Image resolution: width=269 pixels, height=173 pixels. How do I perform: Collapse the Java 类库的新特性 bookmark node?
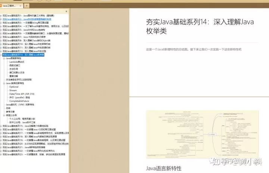pos(4,83)
